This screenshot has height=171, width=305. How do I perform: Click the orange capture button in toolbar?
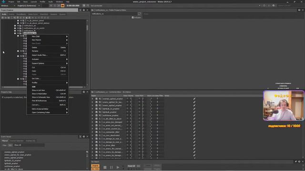pos(62,6)
